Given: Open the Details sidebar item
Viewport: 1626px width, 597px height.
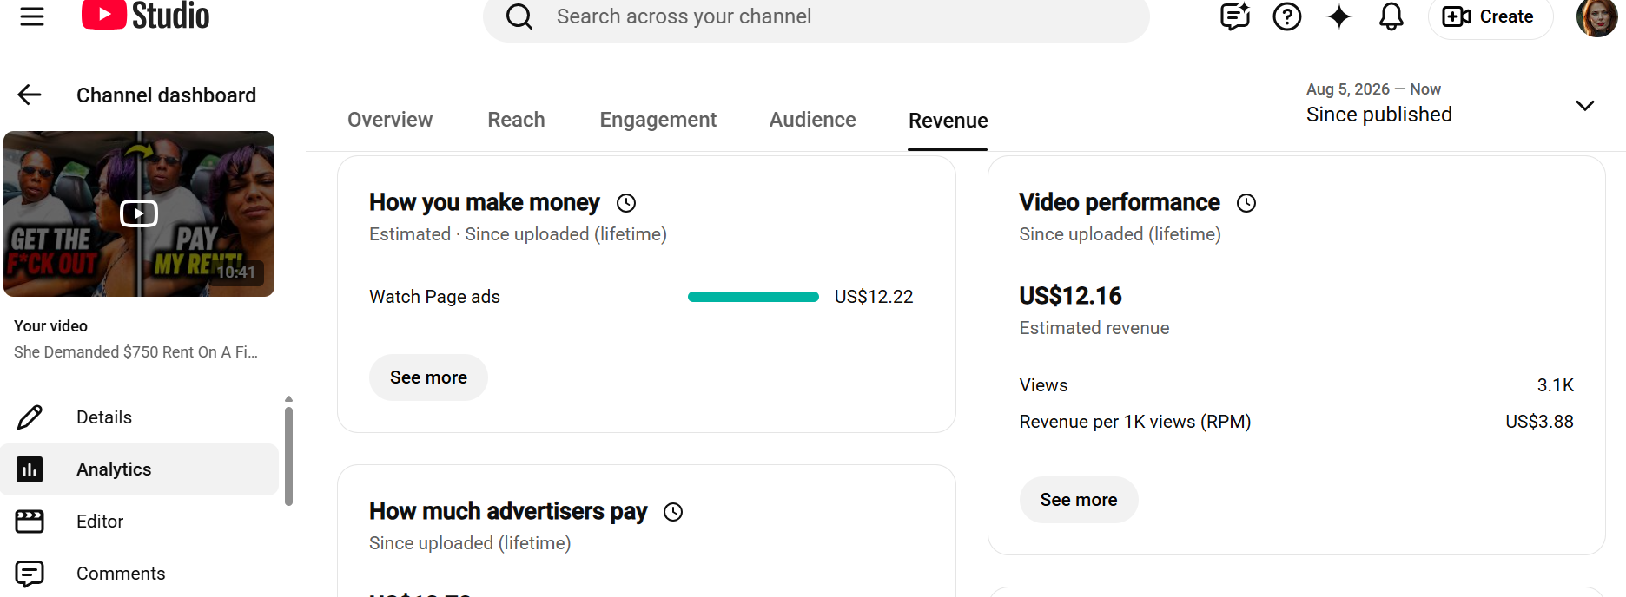Looking at the screenshot, I should click(139, 417).
